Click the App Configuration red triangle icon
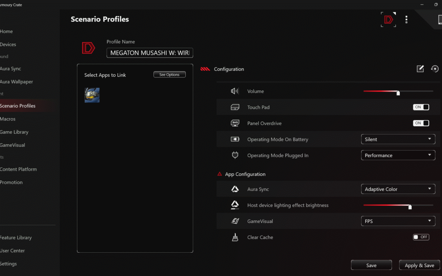Viewport: 442px width, 276px height. coord(220,174)
